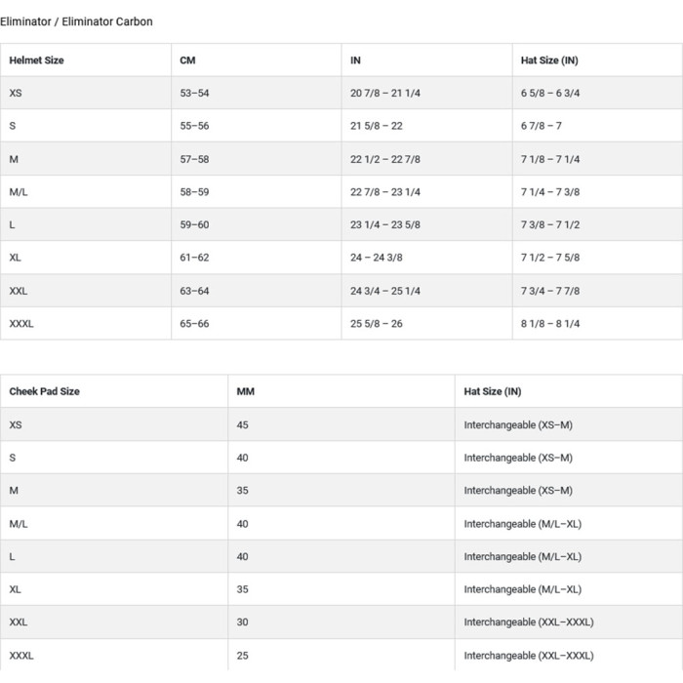Click the 7 3/4 – 7 7/8 hat size cell
683x683 pixels.
(550, 291)
